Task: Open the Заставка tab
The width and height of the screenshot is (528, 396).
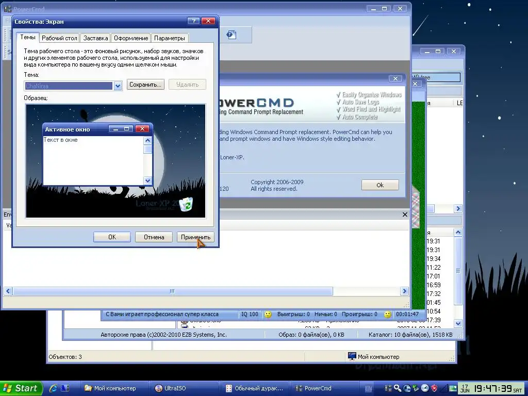Action: pos(95,38)
